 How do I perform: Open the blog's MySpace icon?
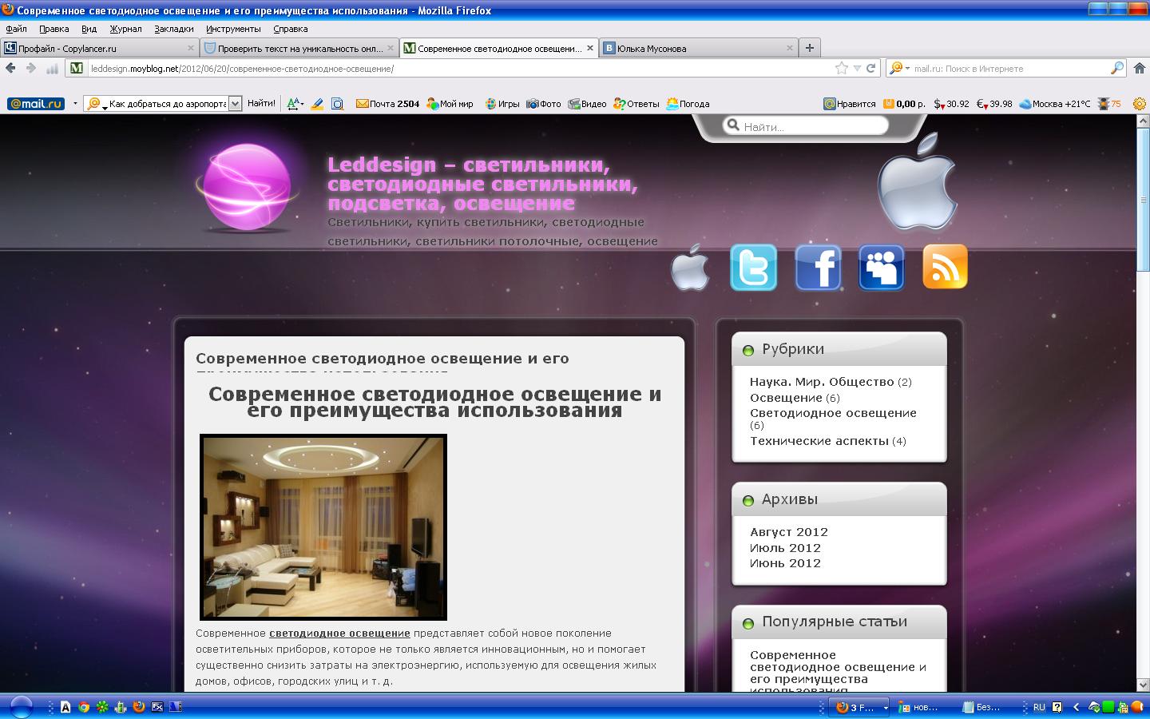(x=882, y=268)
